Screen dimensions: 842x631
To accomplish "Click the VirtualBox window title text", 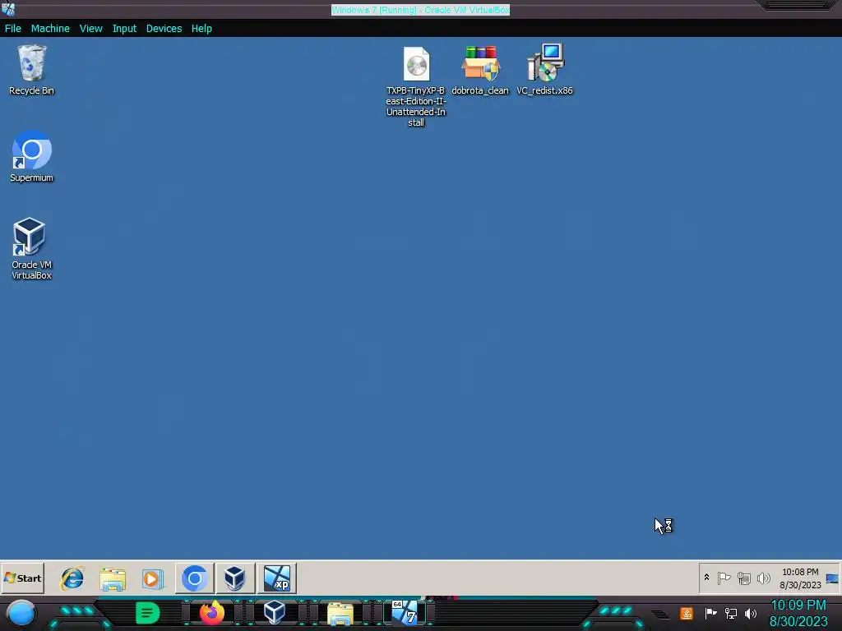I will (420, 10).
